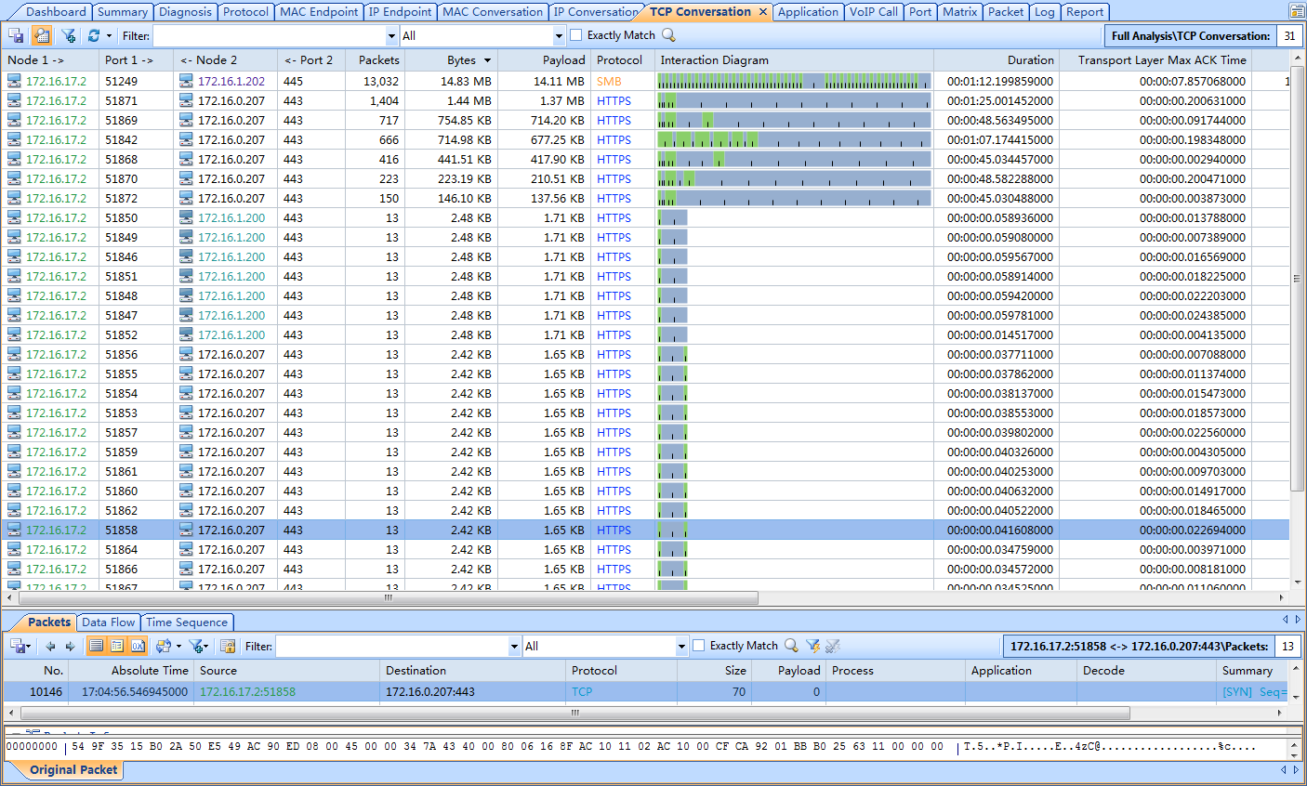Switch to the Matrix tab

[x=959, y=12]
